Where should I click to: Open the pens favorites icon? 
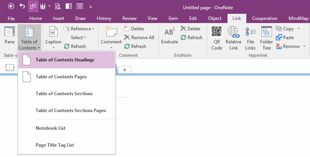[x=43, y=6]
